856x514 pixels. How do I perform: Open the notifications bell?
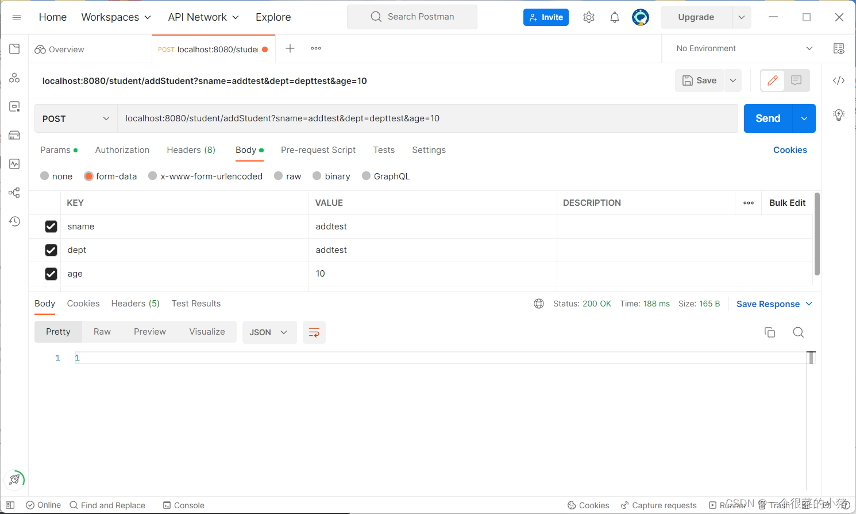[x=615, y=17]
